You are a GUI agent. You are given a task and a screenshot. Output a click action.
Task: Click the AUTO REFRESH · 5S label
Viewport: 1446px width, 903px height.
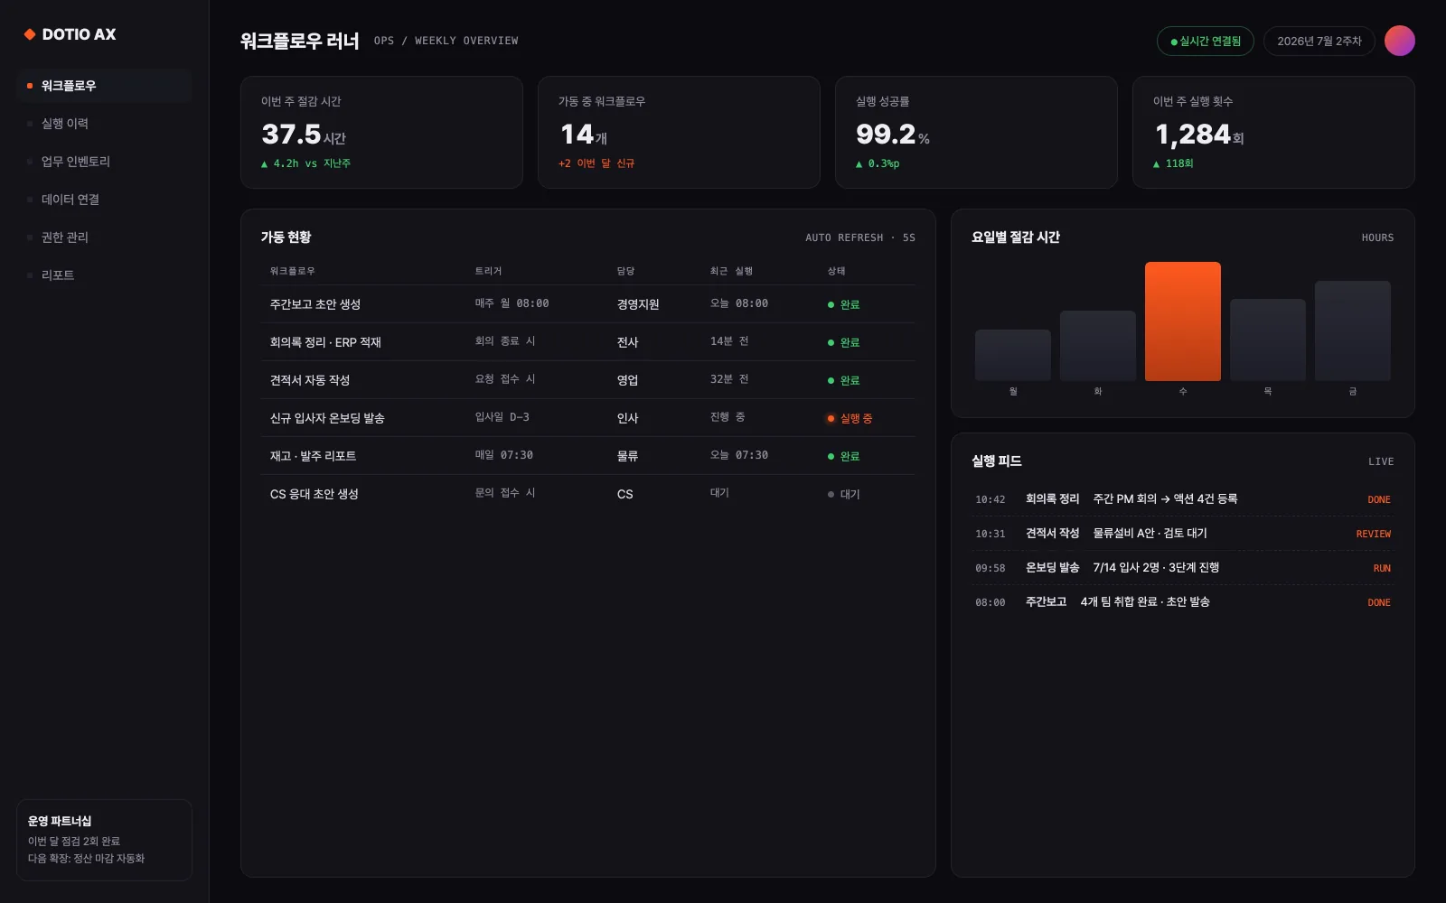tap(860, 237)
